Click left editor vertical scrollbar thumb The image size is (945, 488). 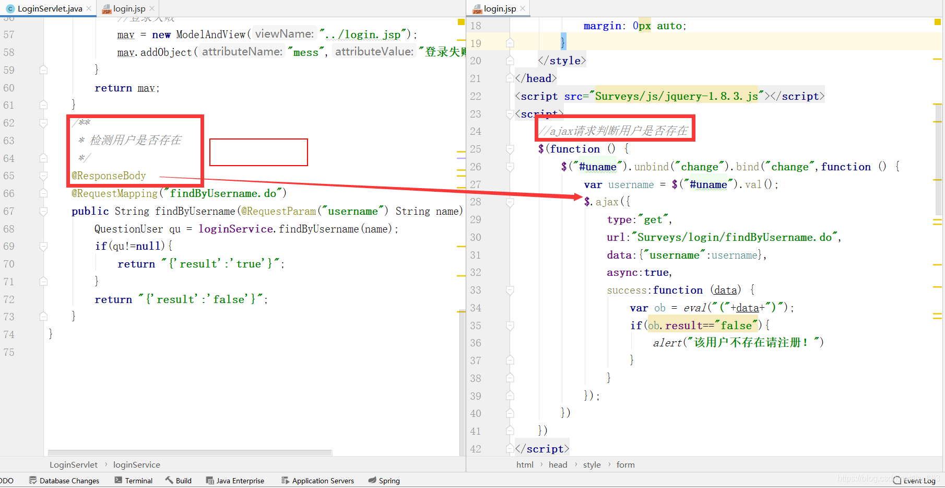click(x=462, y=383)
